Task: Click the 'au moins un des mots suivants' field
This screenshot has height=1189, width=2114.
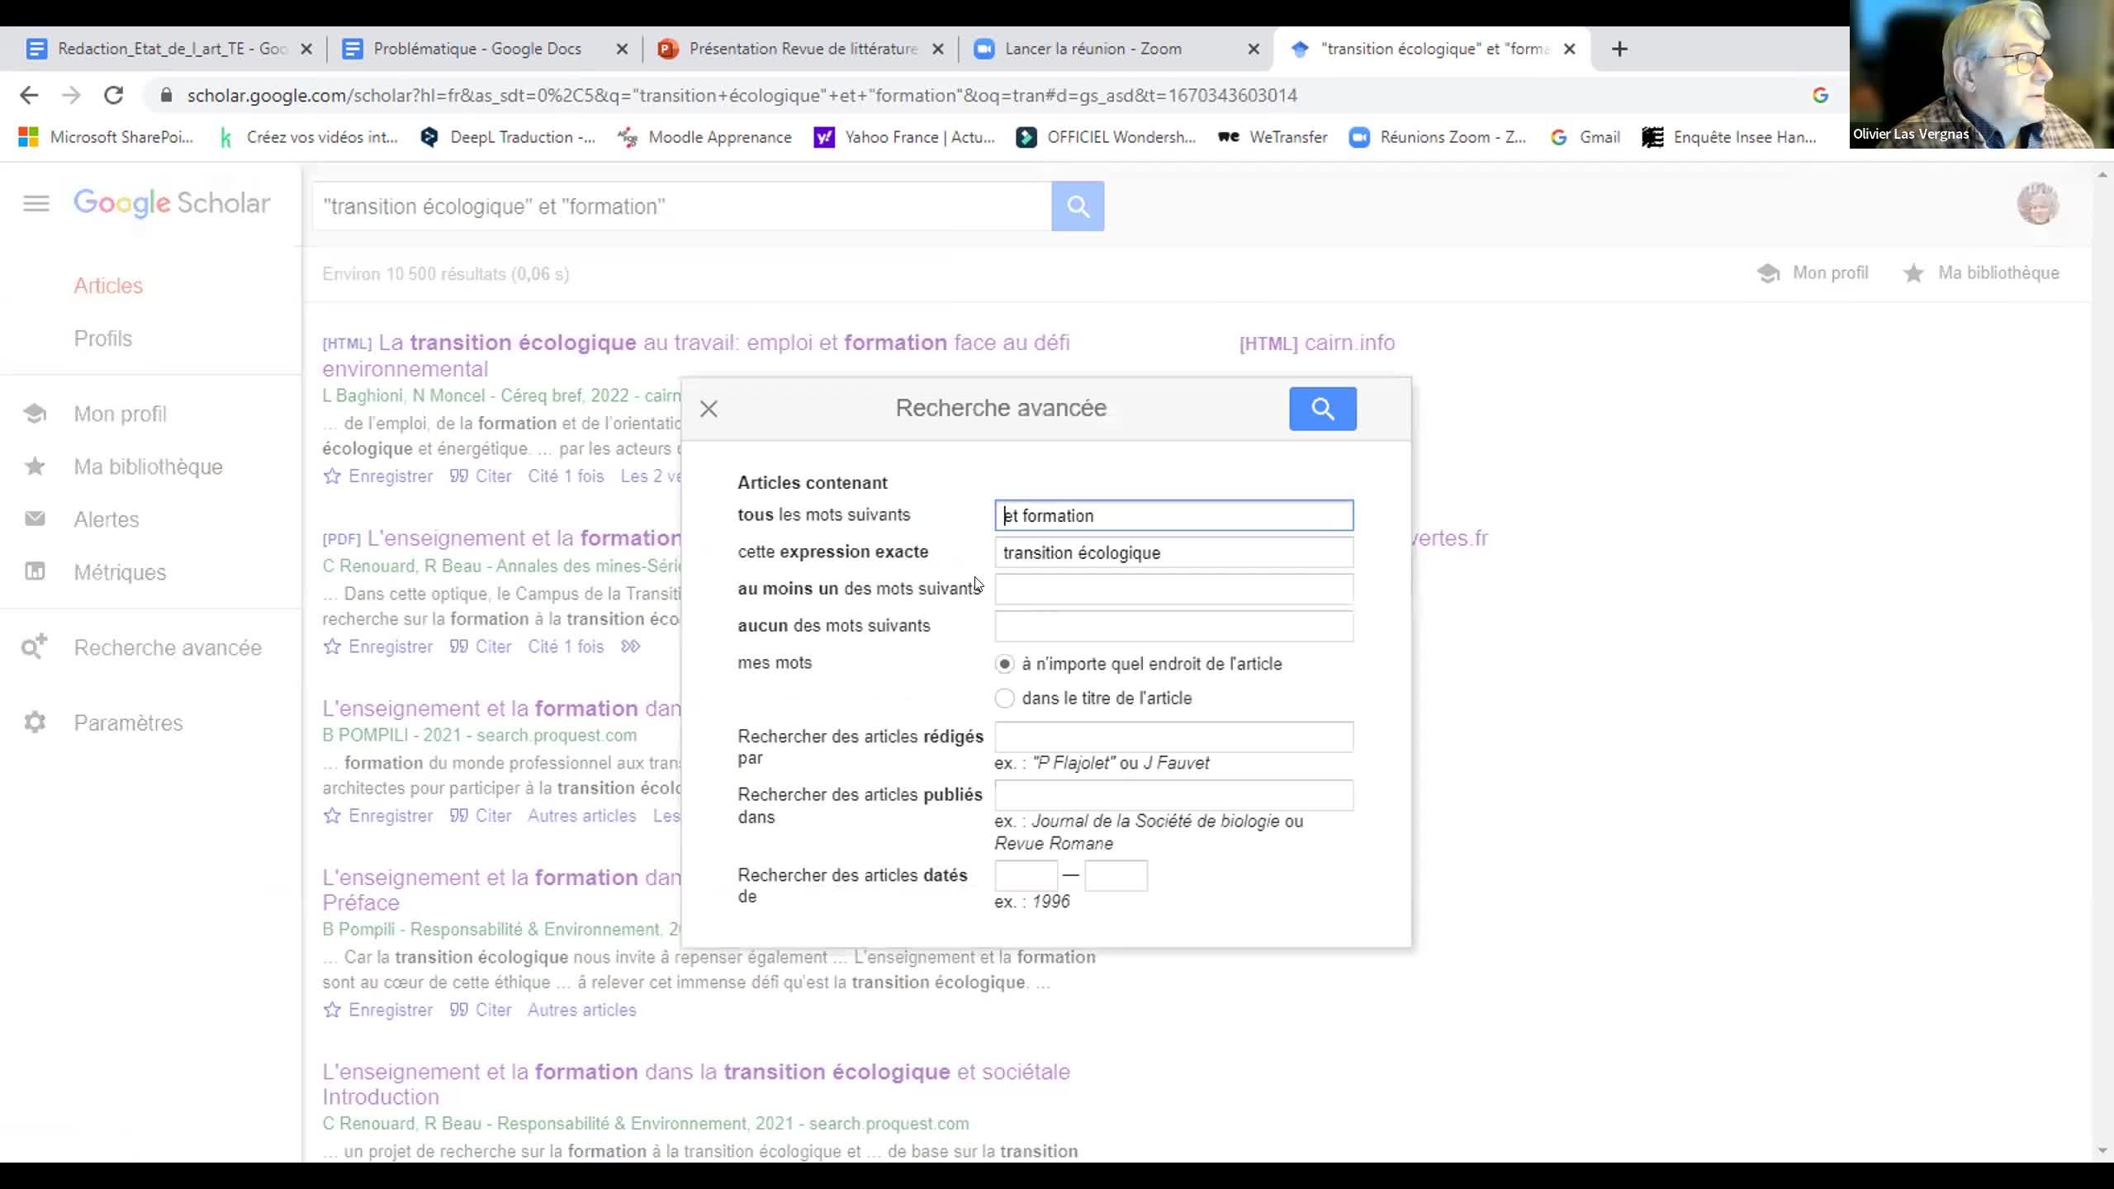Action: (x=1173, y=590)
